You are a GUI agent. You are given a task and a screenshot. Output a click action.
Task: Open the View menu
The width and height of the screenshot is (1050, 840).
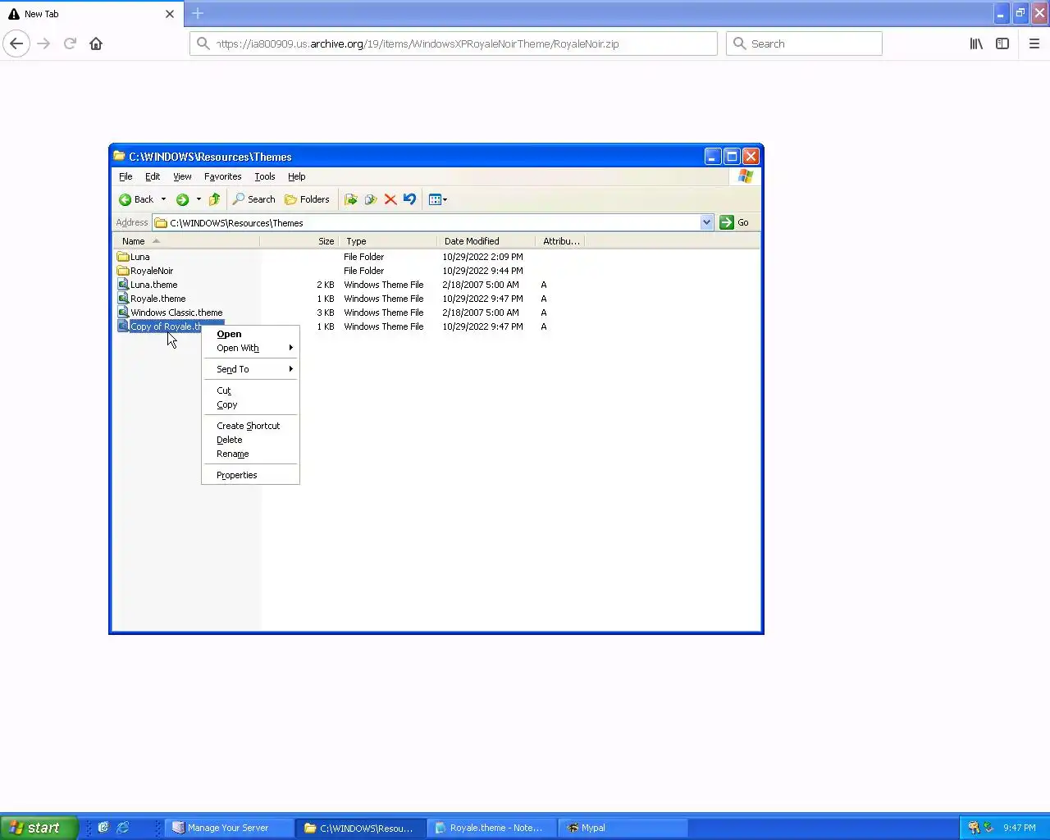tap(182, 176)
